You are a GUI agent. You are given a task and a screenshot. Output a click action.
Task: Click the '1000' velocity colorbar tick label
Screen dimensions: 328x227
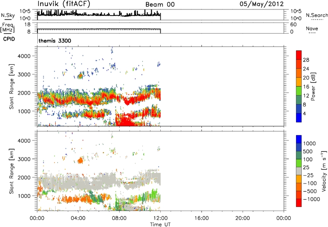tap(310, 143)
